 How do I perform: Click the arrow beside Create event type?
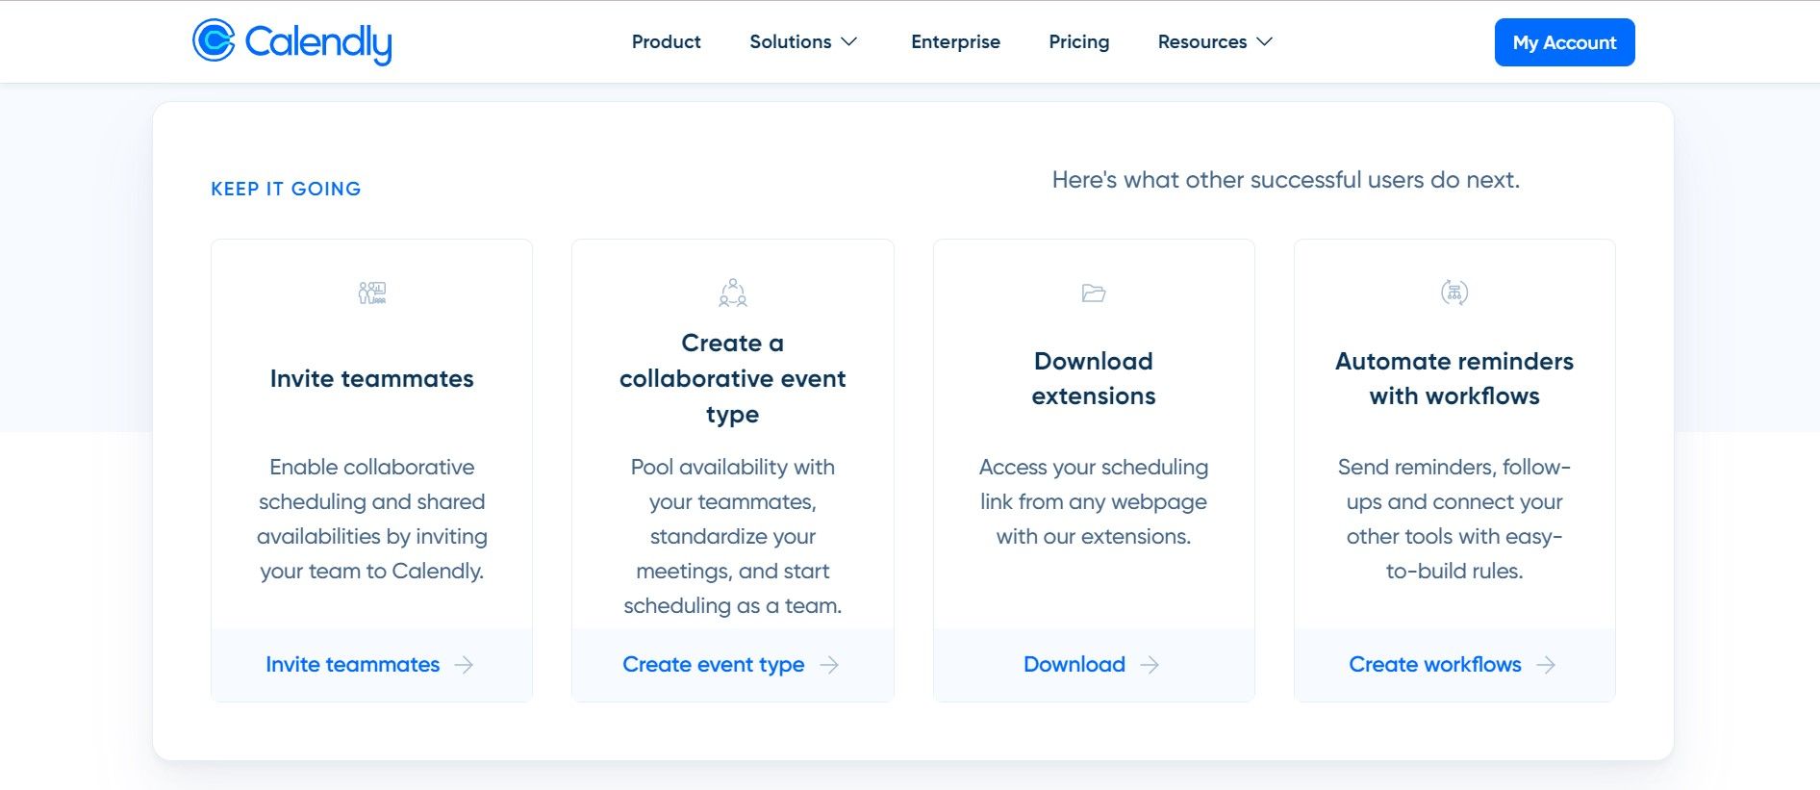click(829, 665)
